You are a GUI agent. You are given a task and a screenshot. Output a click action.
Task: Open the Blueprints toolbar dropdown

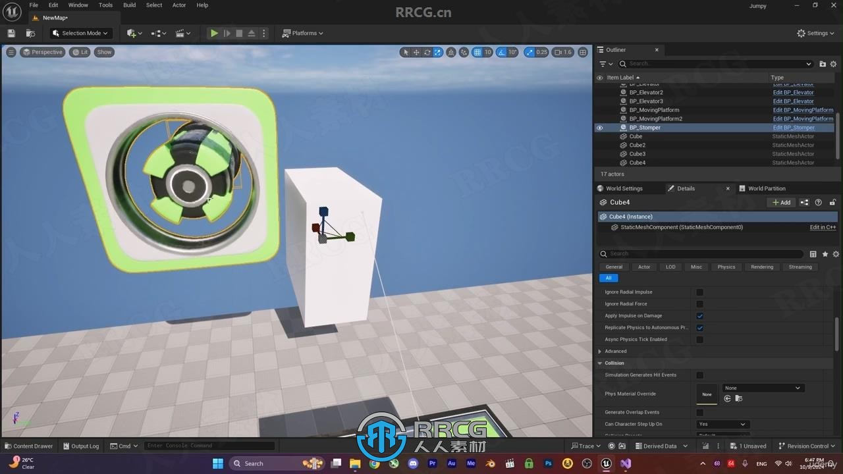tap(159, 33)
